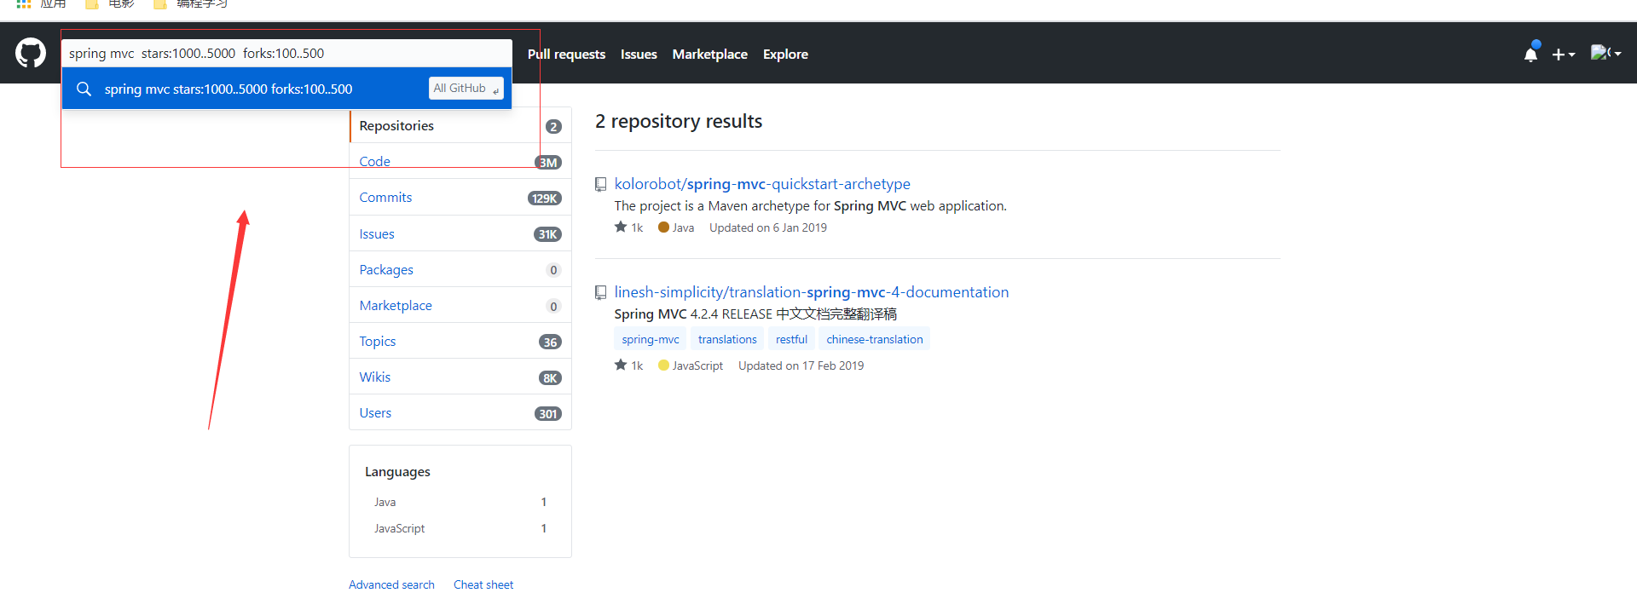Click the apps grid icon in the bookmarks bar
1637x610 pixels.
pyautogui.click(x=24, y=4)
